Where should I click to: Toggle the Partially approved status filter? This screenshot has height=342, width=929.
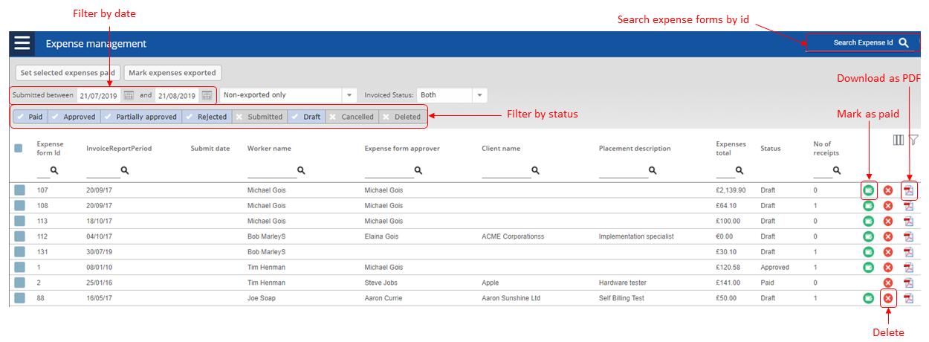pyautogui.click(x=140, y=117)
